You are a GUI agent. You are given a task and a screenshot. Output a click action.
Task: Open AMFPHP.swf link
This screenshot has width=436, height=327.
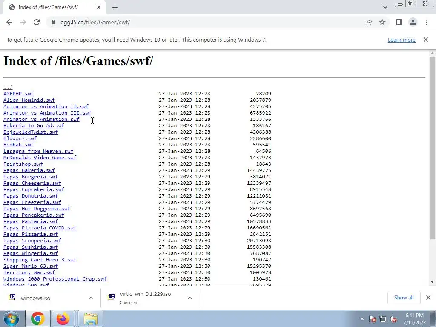coord(18,94)
